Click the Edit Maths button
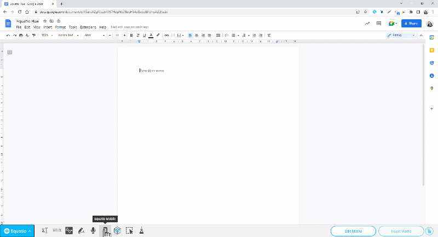The width and height of the screenshot is (438, 237). pyautogui.click(x=353, y=231)
